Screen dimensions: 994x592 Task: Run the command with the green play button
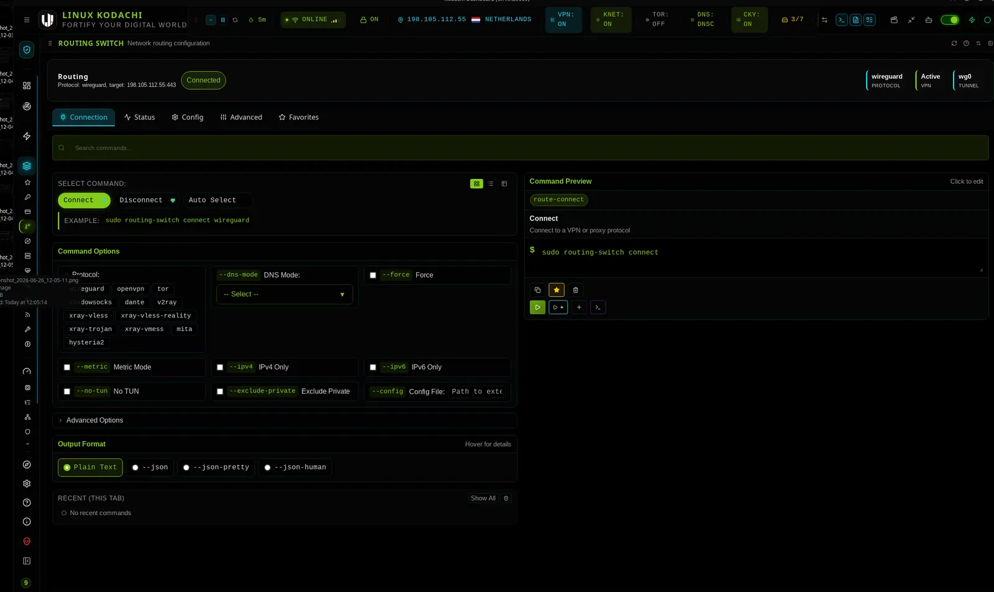coord(537,307)
